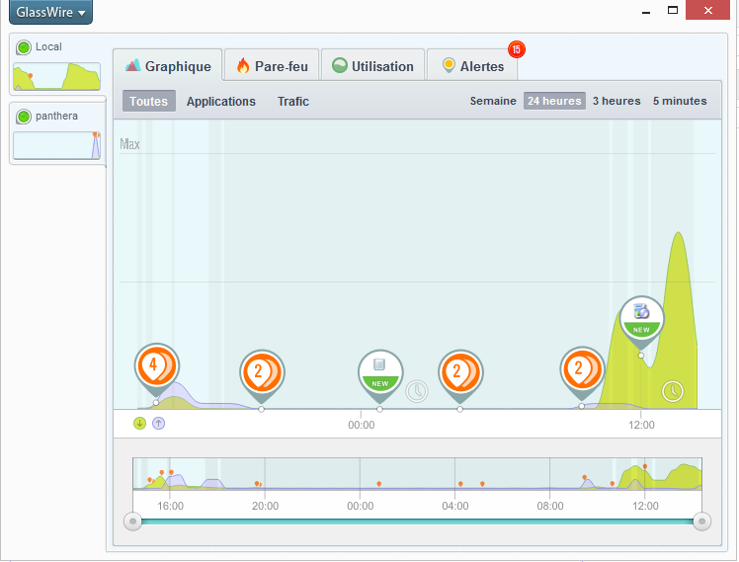739x562 pixels.
Task: Set time range to 5 minutes
Action: click(x=680, y=101)
